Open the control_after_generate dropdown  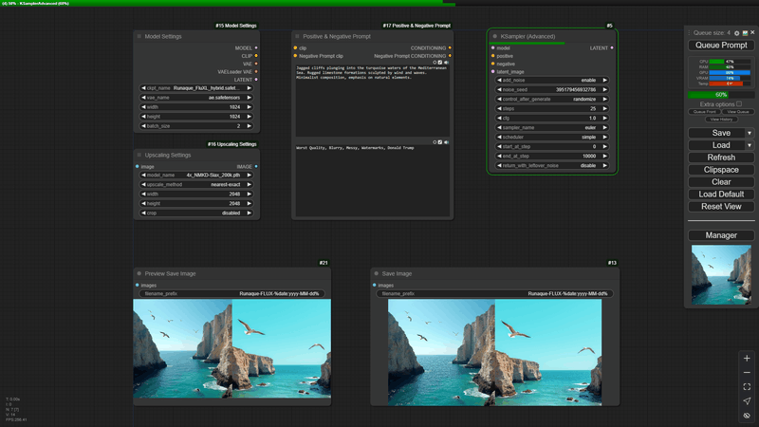[x=552, y=99]
